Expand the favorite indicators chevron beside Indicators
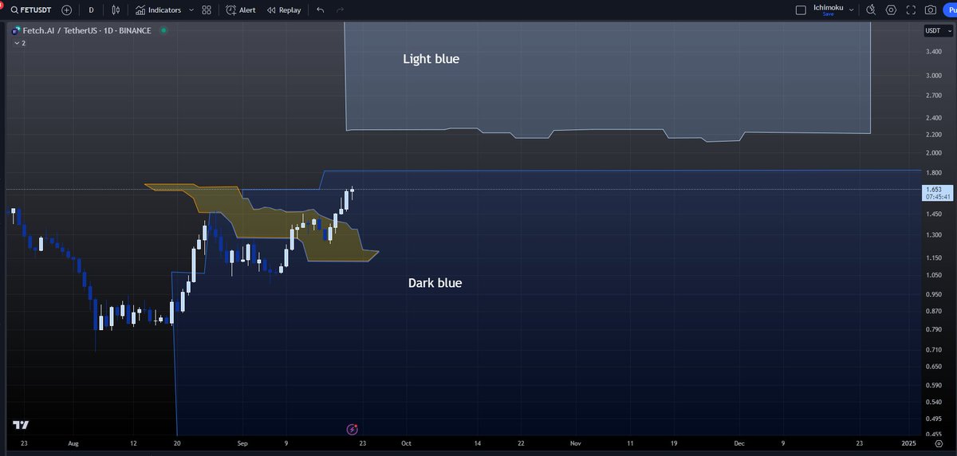This screenshot has width=957, height=456. click(x=191, y=10)
